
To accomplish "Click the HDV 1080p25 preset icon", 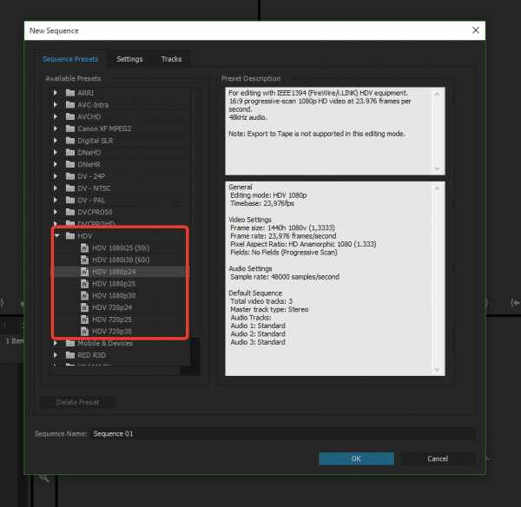I will [x=84, y=283].
